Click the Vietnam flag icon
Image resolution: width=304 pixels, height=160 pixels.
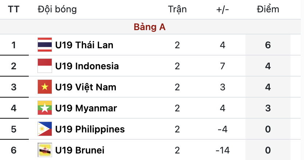coord(45,87)
